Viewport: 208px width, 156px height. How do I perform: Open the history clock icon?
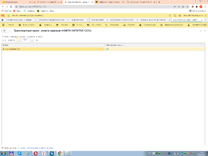click(175, 16)
